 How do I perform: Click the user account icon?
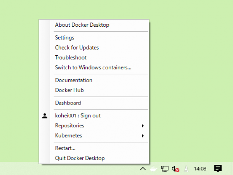pos(45,116)
